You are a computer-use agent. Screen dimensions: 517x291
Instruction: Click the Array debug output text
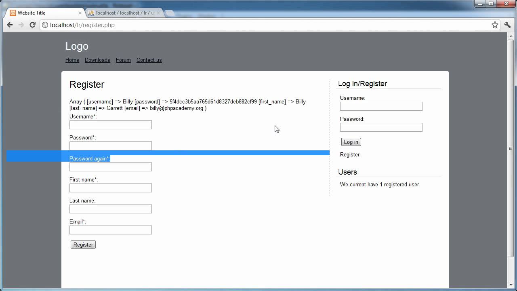[x=188, y=105]
